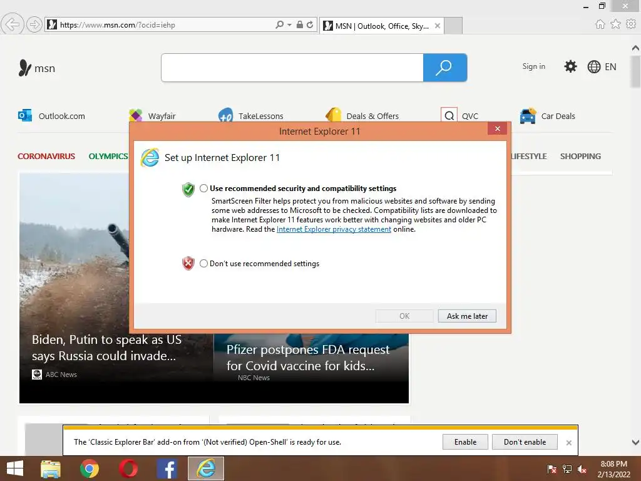Viewport: 641px width, 481px height.
Task: Open MSN page settings gear
Action: click(570, 66)
